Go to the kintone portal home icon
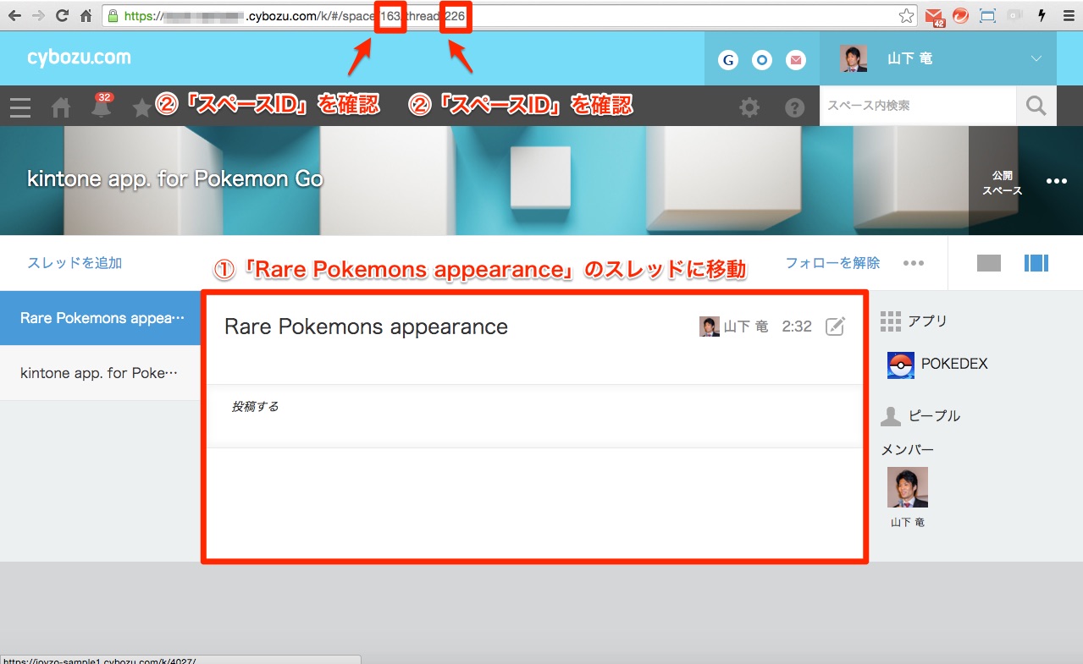 (x=61, y=107)
